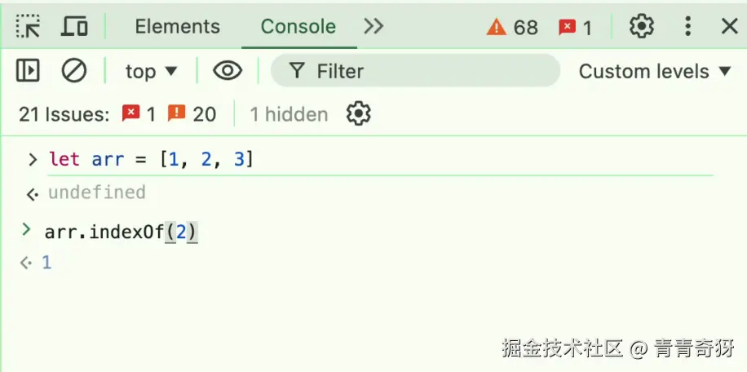This screenshot has width=747, height=372.
Task: Open the three-dot customize menu
Action: 687,27
